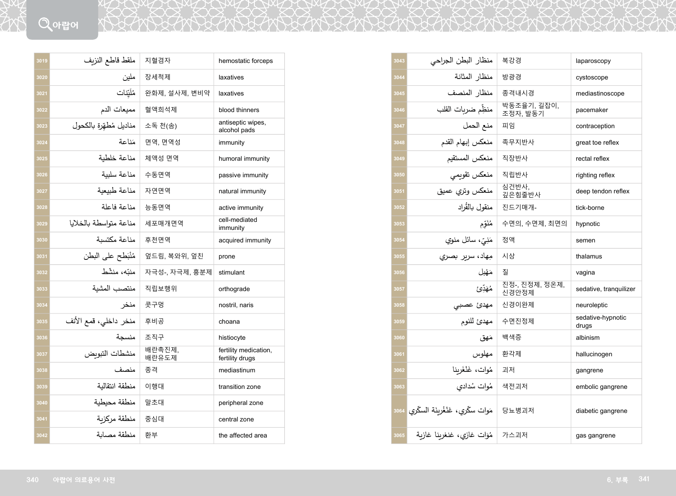Select entry number 3051 badge
Screen dimensions: 676x496
[399, 191]
